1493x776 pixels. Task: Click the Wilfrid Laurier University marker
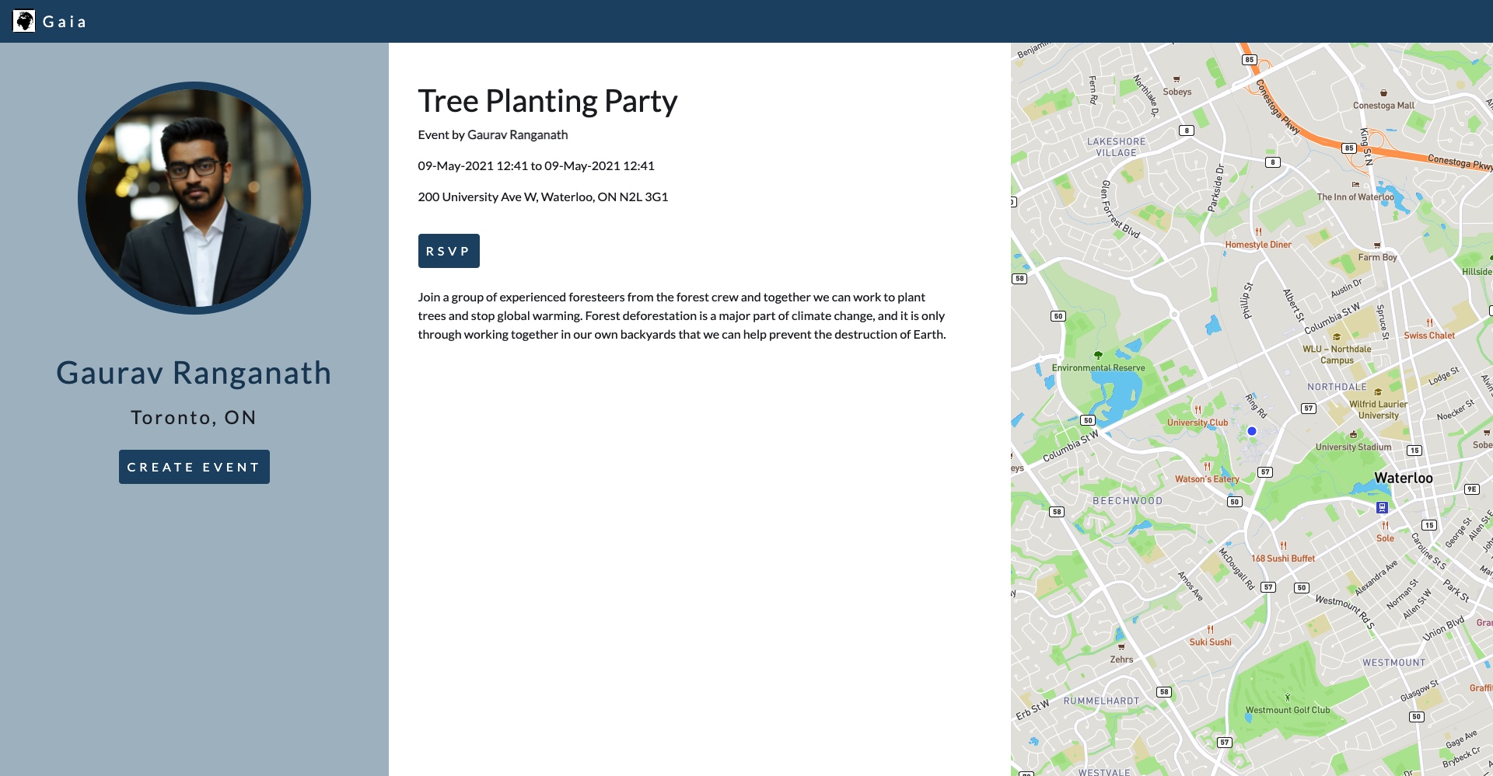coord(1378,392)
